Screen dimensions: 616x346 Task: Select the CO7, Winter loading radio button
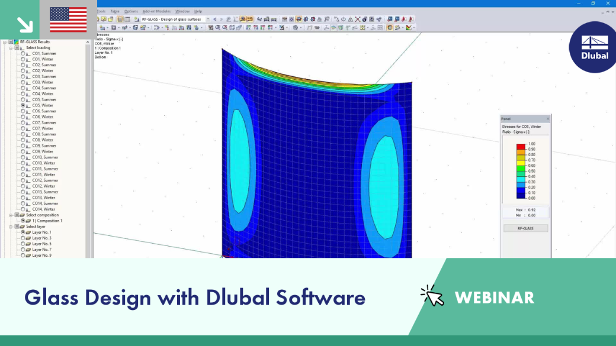[23, 128]
